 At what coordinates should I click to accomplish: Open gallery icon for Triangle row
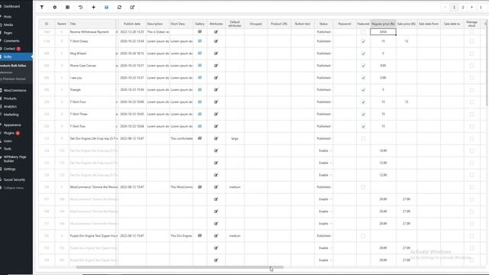200,90
